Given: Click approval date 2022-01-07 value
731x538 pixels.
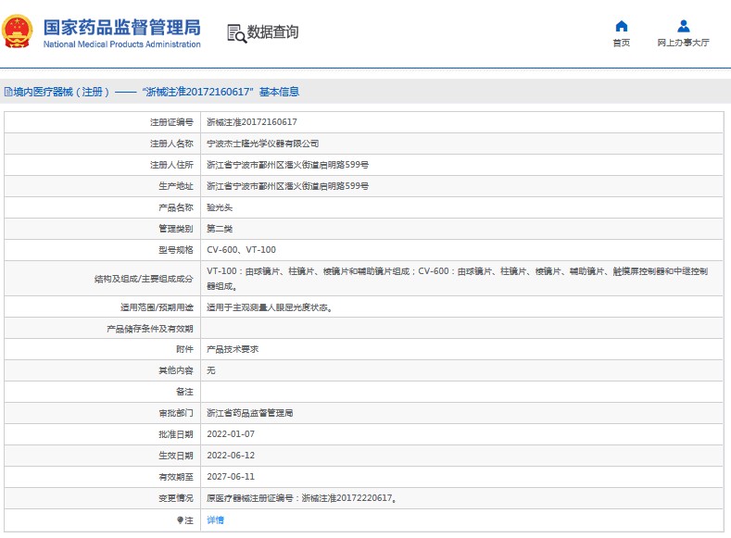Looking at the screenshot, I should click(x=229, y=434).
